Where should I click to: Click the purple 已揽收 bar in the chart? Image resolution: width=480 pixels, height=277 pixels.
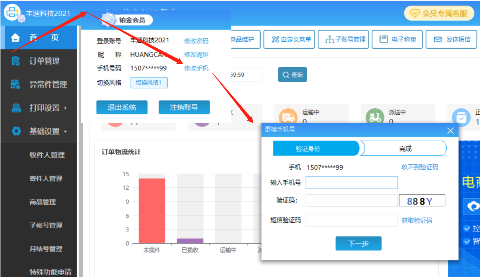click(190, 241)
